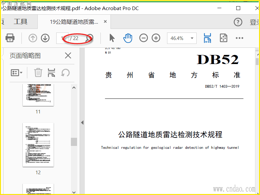This screenshot has height=195, width=260.
Task: Minimize the Acrobat window
Action: point(219,8)
